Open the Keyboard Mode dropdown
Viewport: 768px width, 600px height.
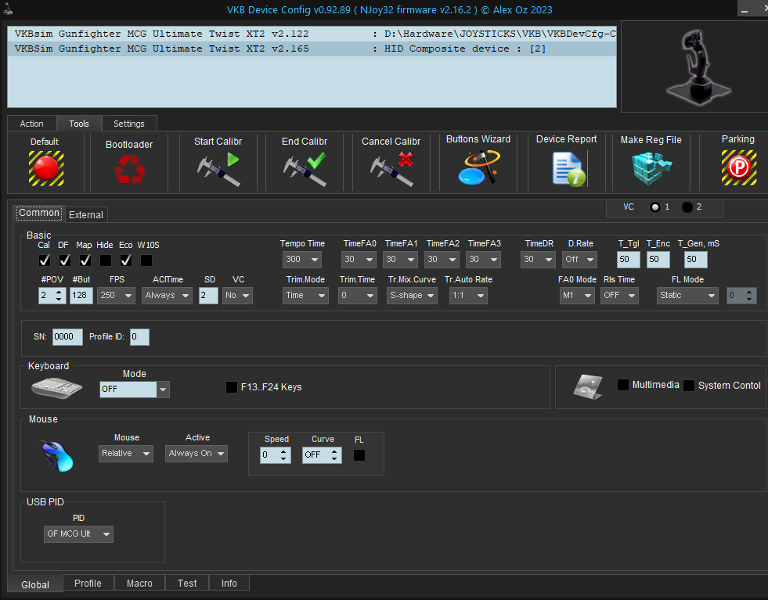tap(135, 389)
